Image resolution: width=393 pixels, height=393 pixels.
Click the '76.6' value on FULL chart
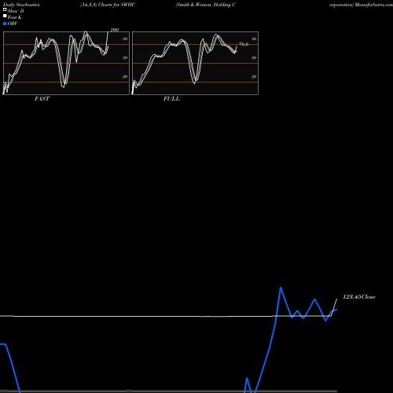click(x=244, y=44)
